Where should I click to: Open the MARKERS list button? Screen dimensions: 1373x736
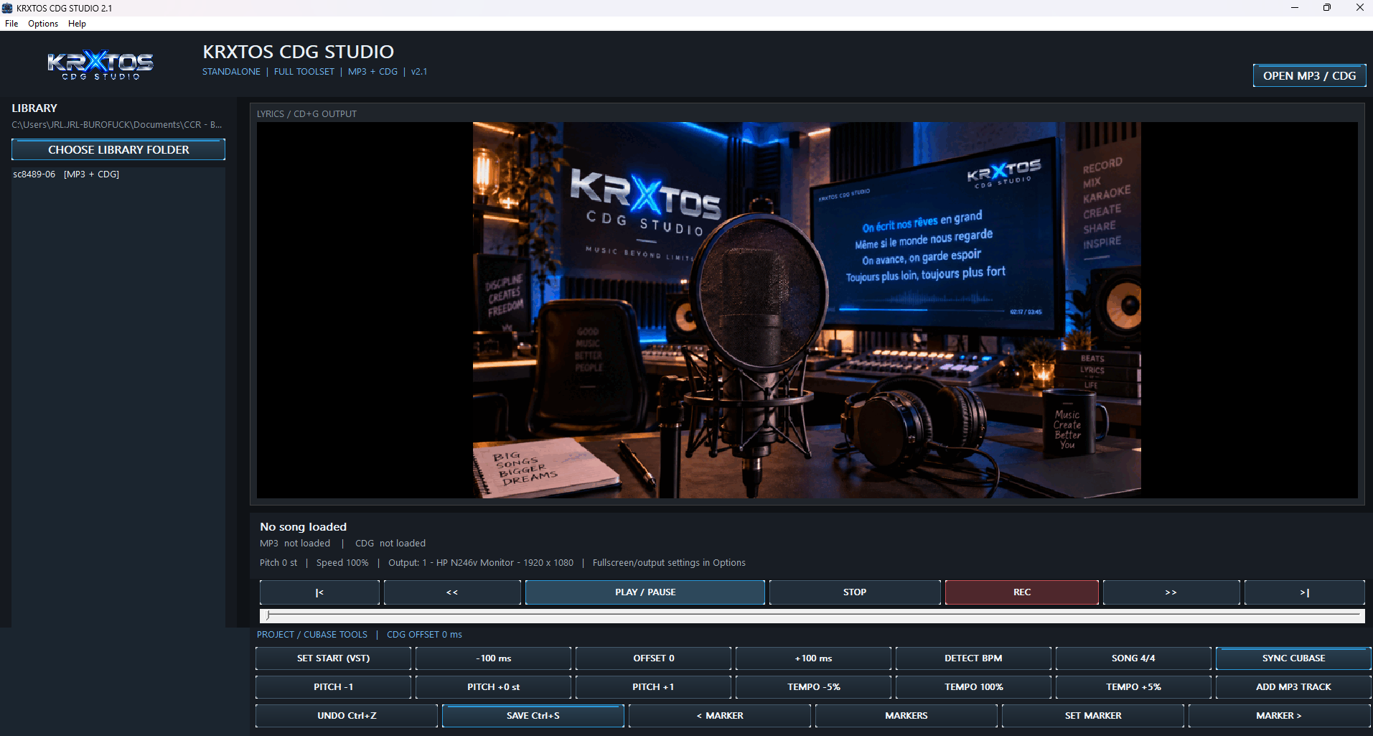(x=906, y=716)
